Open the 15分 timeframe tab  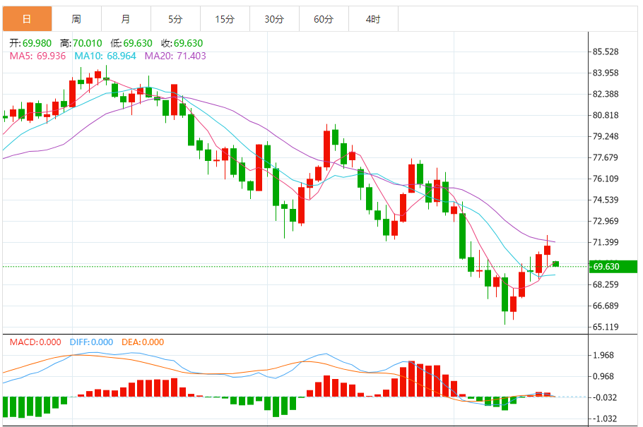pos(225,19)
